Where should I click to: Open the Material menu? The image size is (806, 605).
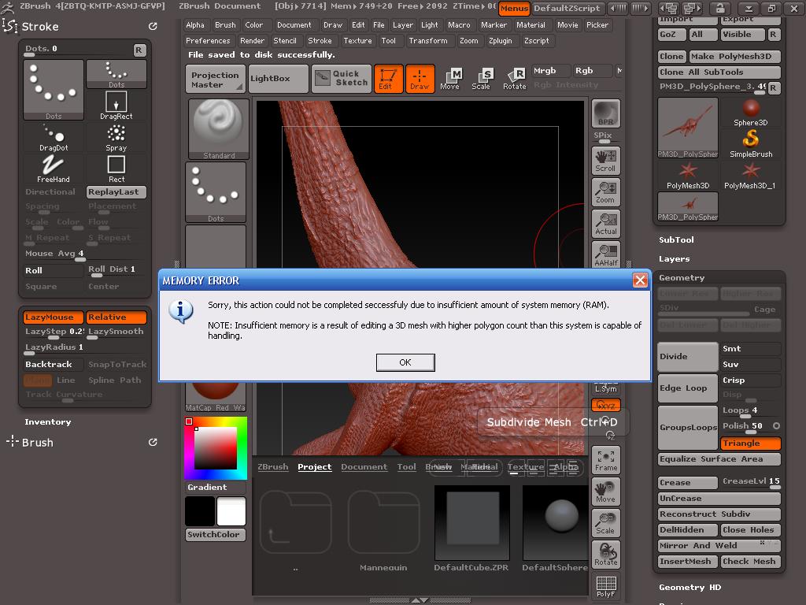(531, 24)
